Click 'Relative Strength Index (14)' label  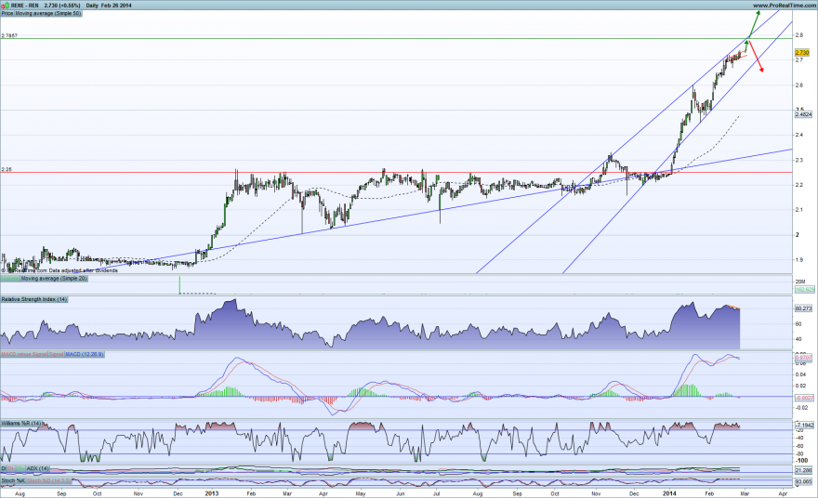pyautogui.click(x=33, y=299)
